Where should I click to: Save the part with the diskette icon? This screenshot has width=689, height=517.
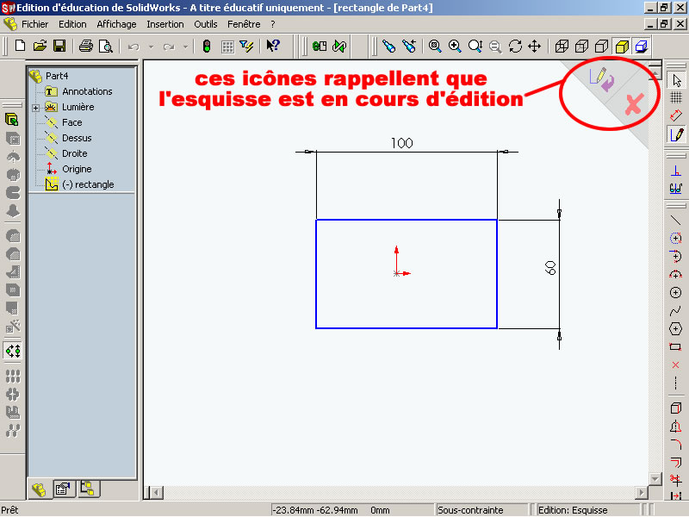59,46
